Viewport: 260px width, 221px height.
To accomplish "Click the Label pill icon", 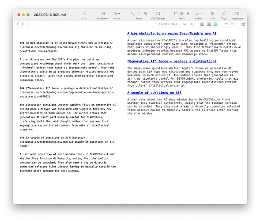I will click(197, 14).
